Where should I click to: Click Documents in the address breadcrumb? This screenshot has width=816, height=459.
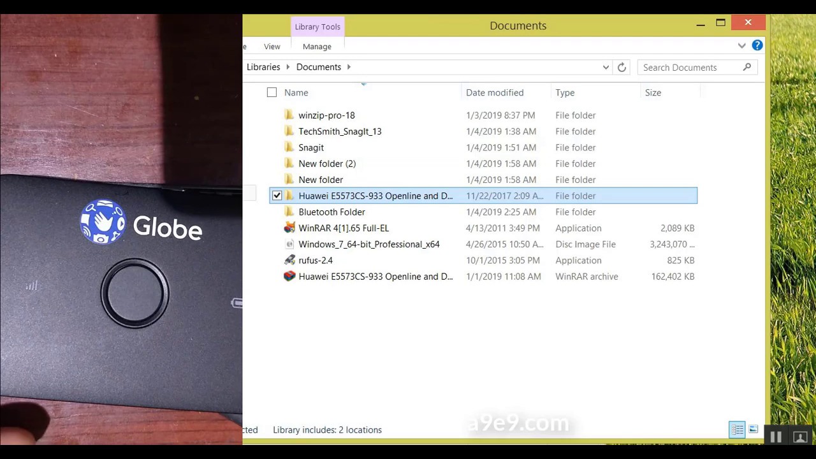[319, 67]
